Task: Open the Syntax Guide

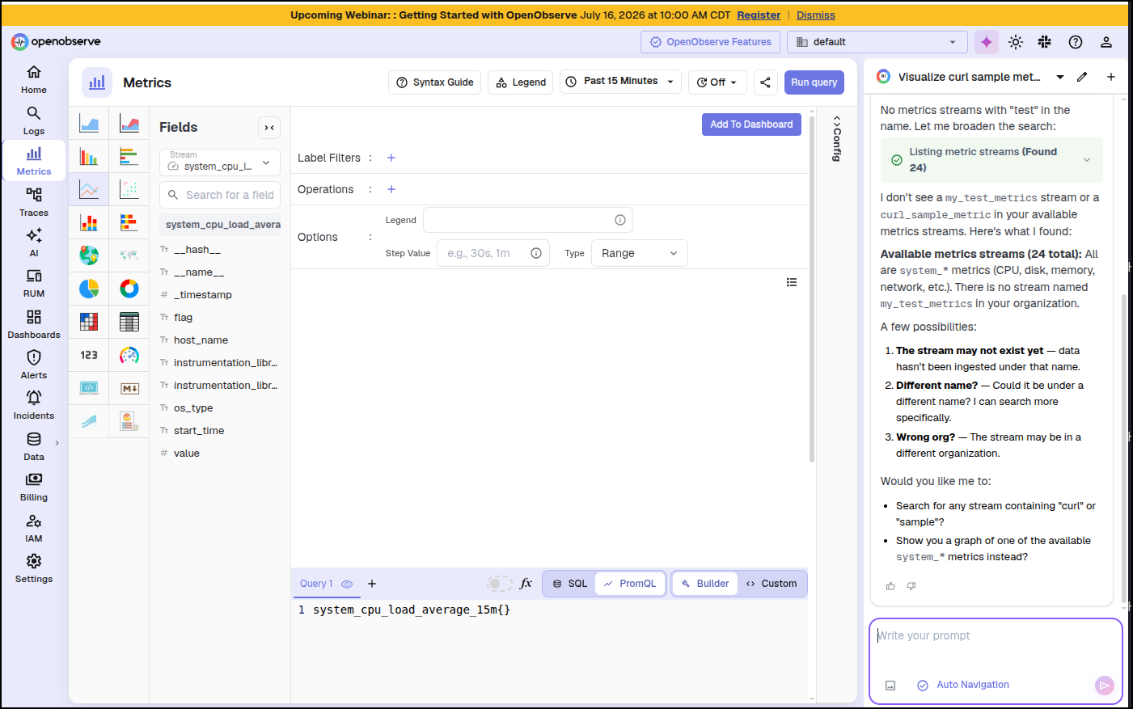Action: point(435,82)
